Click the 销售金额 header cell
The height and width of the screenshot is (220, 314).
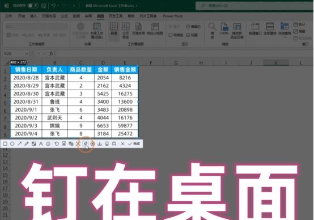tap(125, 70)
